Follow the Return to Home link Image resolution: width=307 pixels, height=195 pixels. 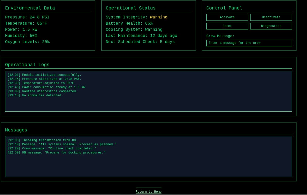[148, 192]
